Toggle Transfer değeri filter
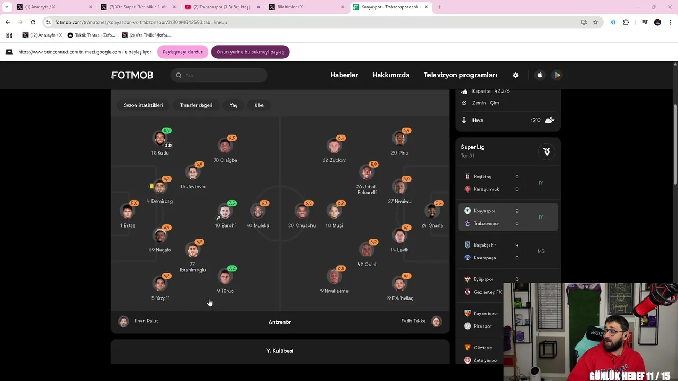The width and height of the screenshot is (678, 381). point(196,105)
